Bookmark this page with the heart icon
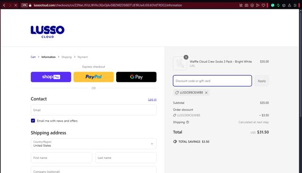 point(263,5)
